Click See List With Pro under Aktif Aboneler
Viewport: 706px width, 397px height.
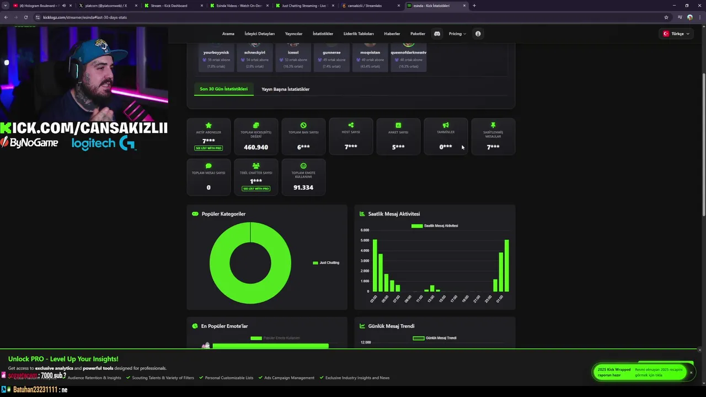[208, 148]
